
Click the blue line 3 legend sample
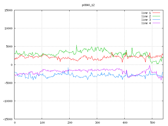click(x=156, y=20)
